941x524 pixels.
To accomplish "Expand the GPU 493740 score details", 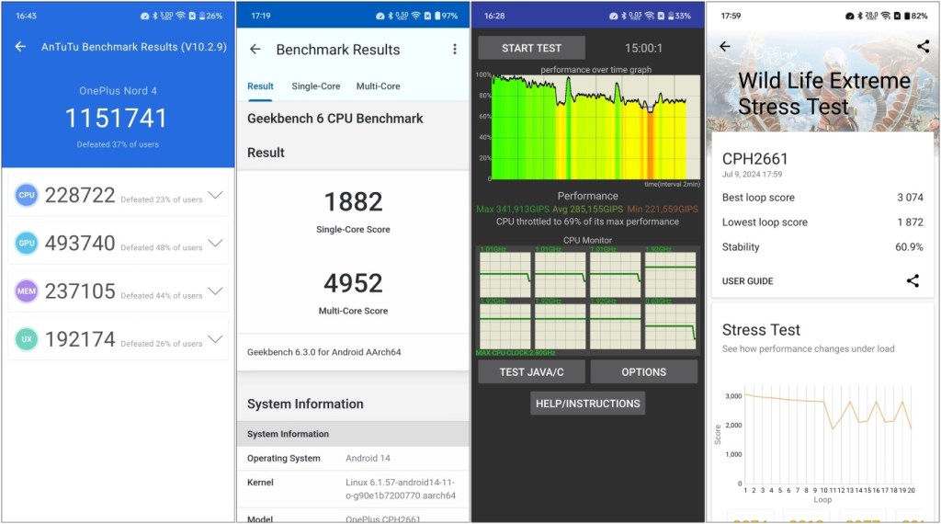I will (215, 243).
